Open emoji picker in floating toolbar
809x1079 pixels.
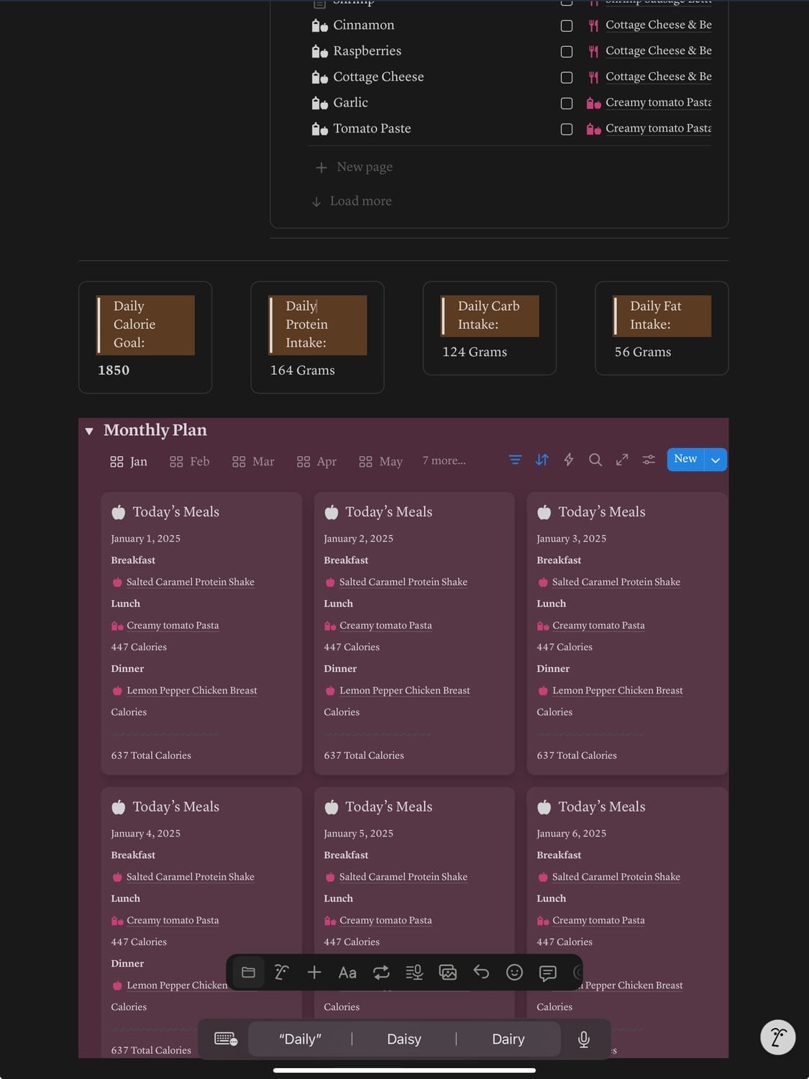514,973
